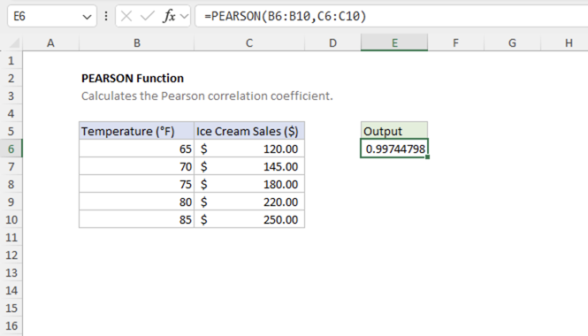This screenshot has width=588, height=336.
Task: Select the cell with $250.00 sales
Action: click(249, 219)
